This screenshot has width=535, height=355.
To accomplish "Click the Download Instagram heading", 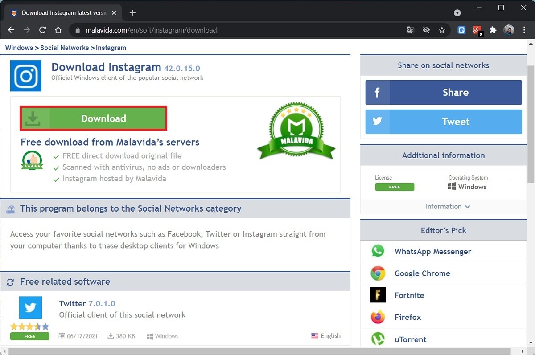I will (106, 67).
